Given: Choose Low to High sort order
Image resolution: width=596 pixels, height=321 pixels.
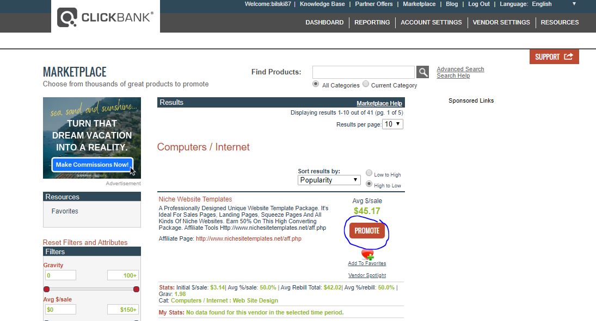Looking at the screenshot, I should coord(368,173).
